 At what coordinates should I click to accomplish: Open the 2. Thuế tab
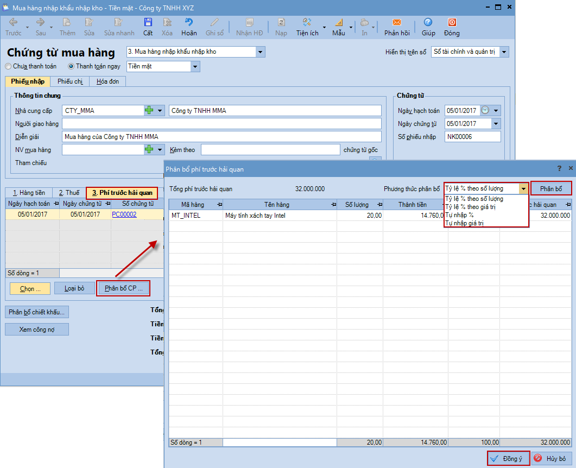click(69, 193)
